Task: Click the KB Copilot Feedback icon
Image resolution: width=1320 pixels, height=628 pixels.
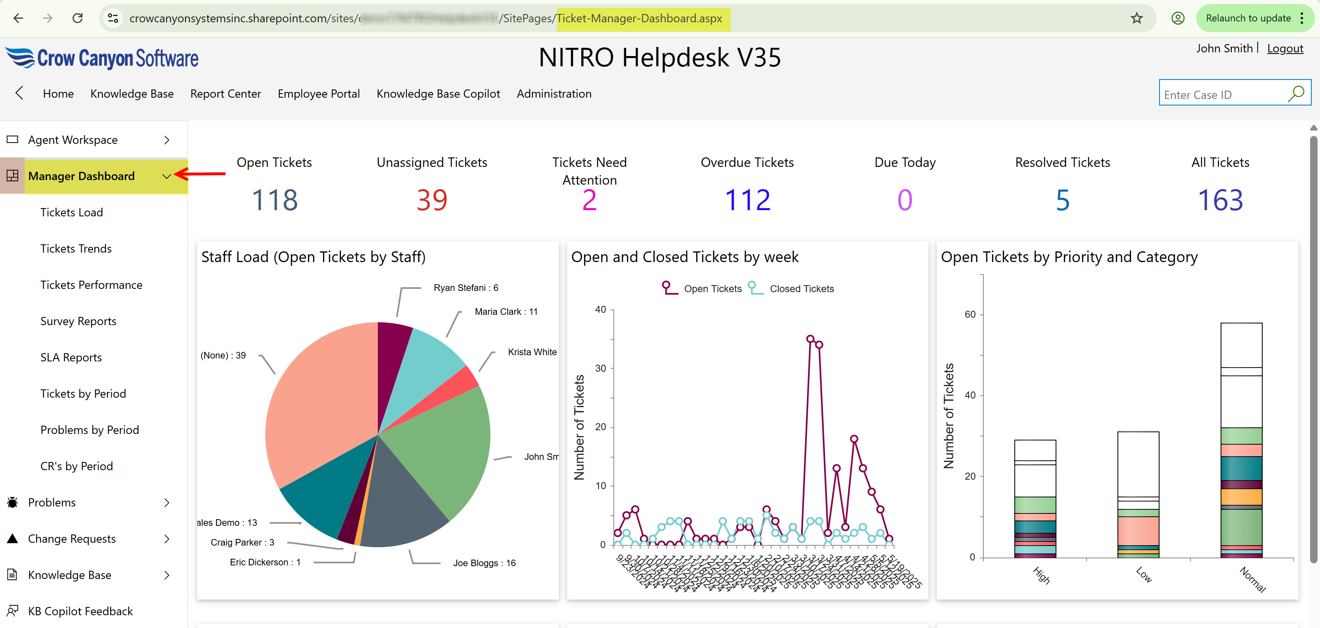Action: point(12,611)
